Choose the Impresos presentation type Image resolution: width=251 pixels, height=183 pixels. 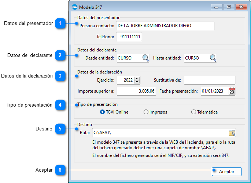(146, 112)
